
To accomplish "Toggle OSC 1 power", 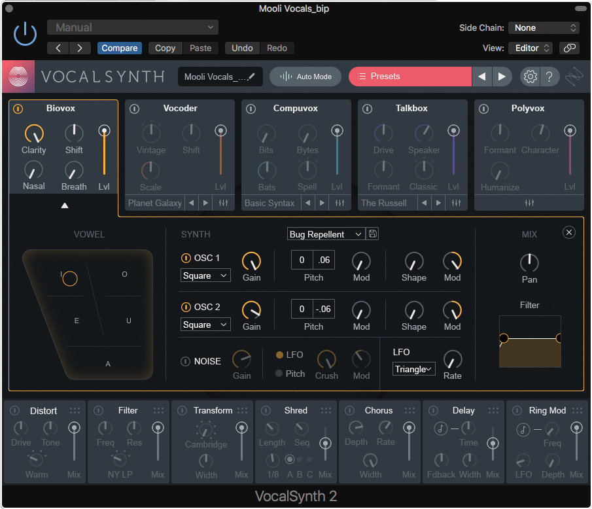I will point(186,258).
